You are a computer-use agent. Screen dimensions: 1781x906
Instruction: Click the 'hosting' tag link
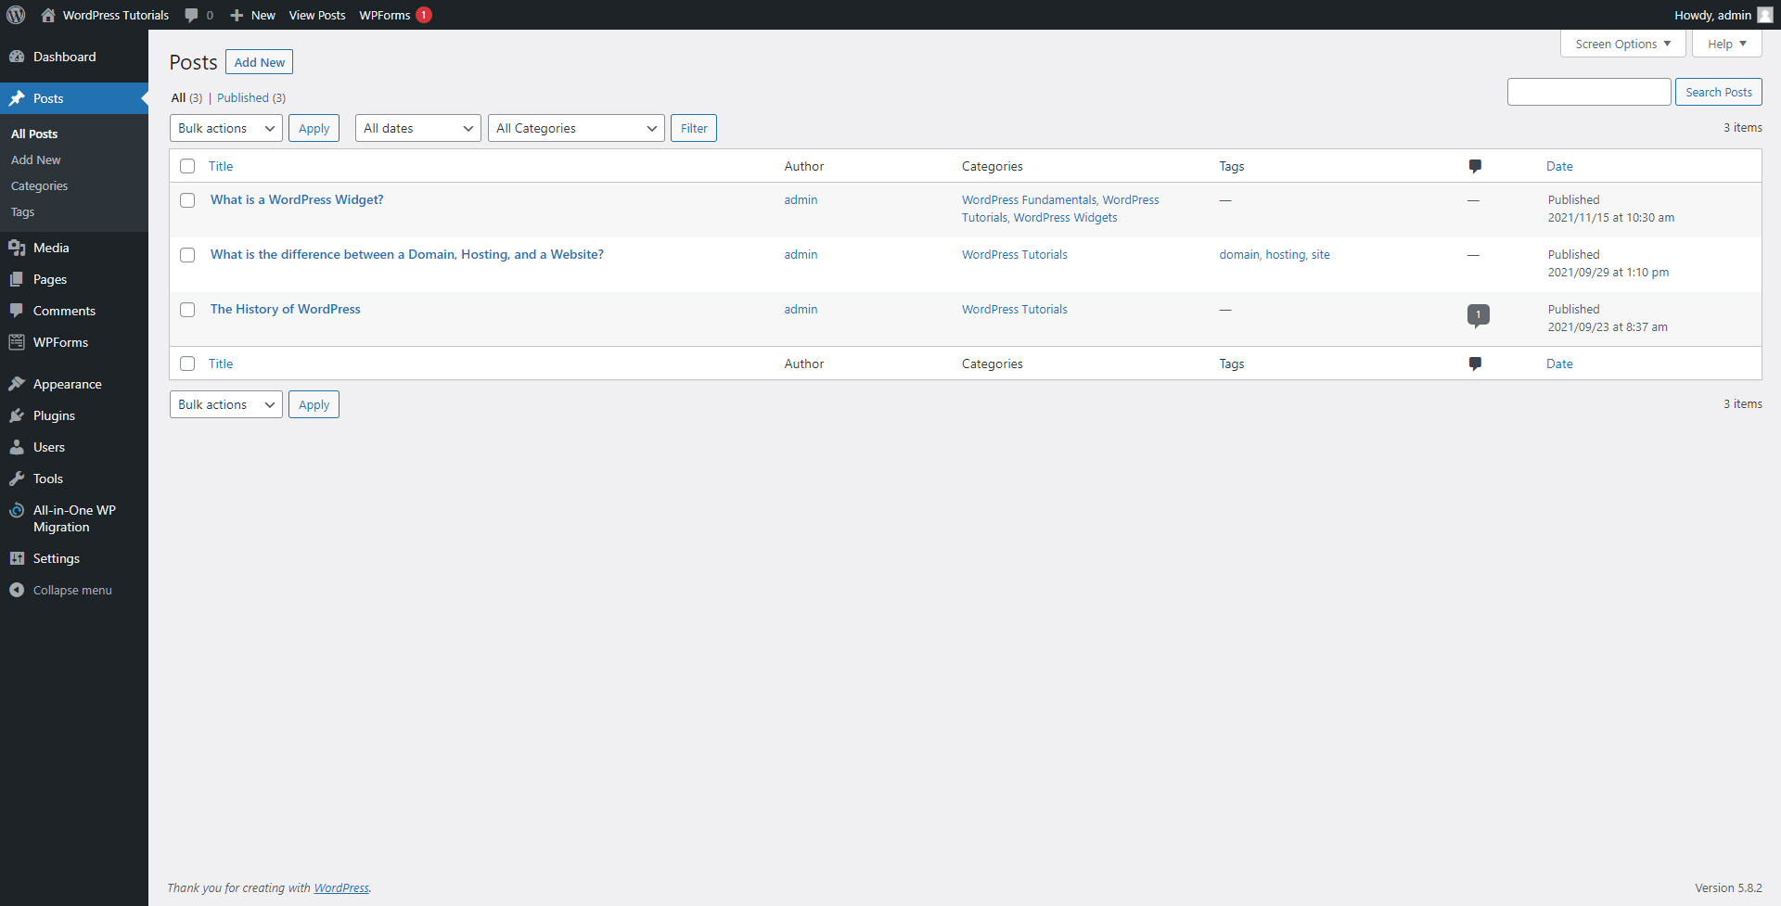pyautogui.click(x=1285, y=254)
